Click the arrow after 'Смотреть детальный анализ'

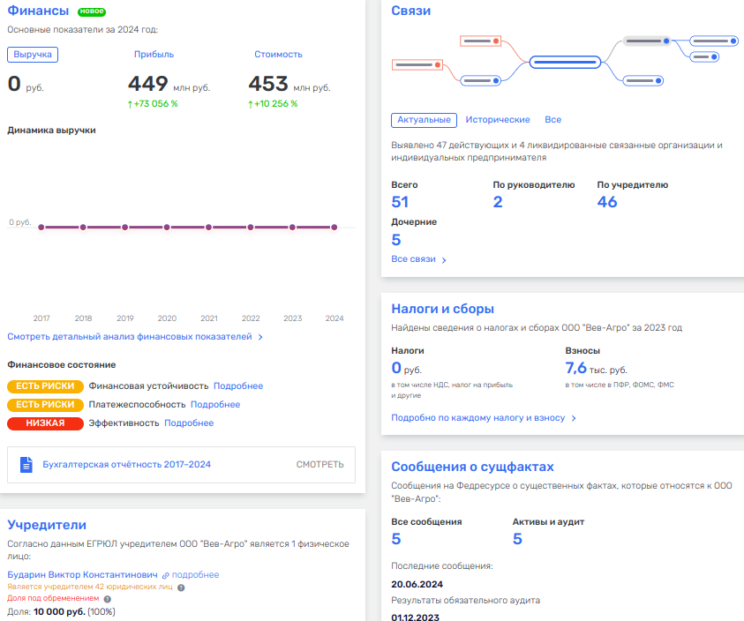(x=260, y=337)
